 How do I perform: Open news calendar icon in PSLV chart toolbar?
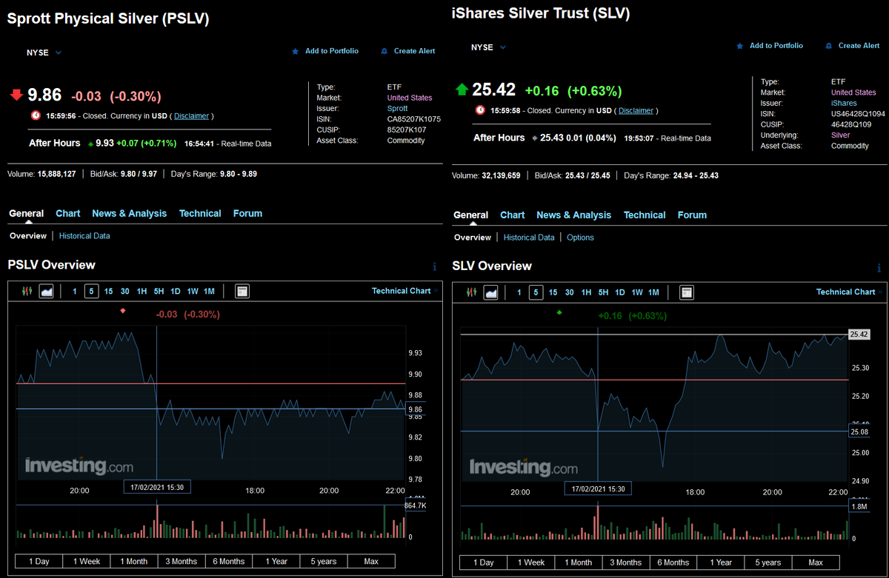tap(242, 292)
